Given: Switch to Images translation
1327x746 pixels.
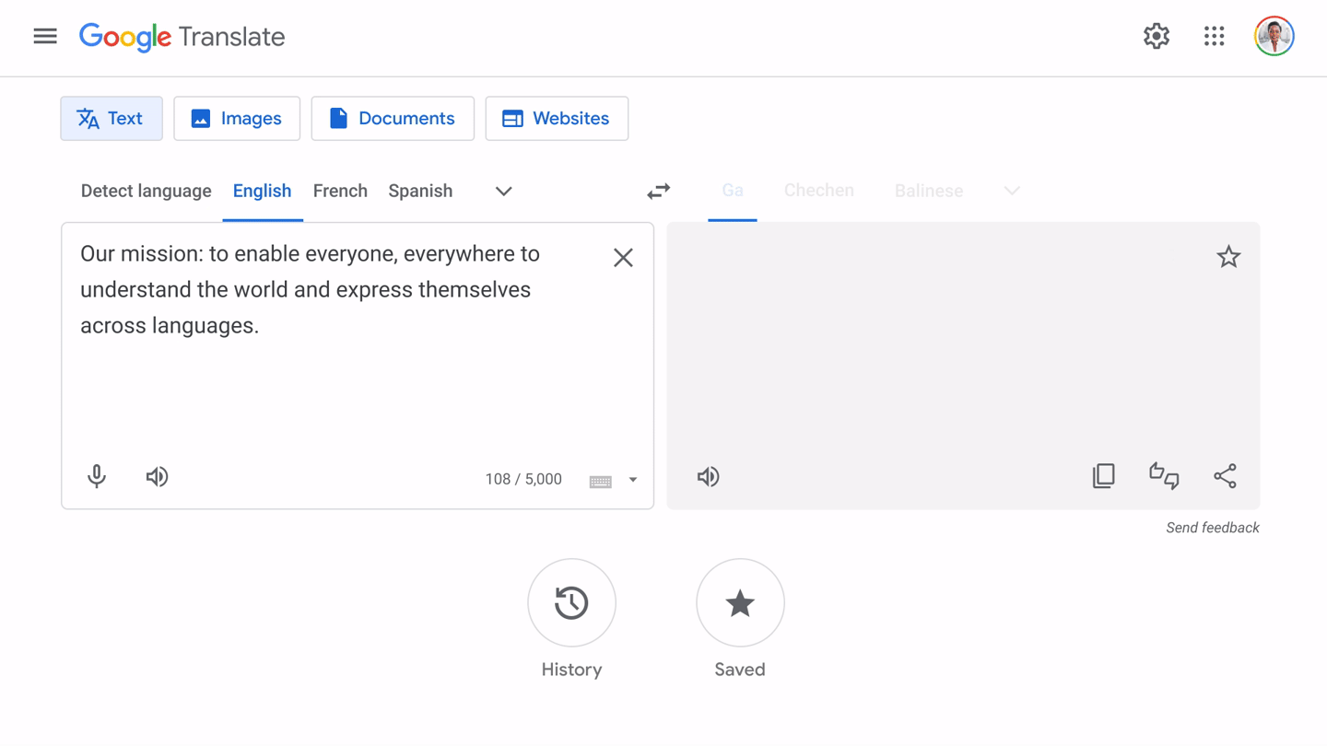Looking at the screenshot, I should pos(237,118).
